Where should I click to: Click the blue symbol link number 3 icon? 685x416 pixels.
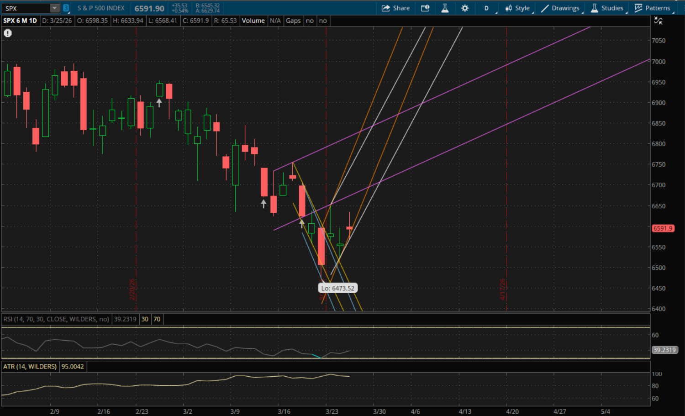click(66, 8)
